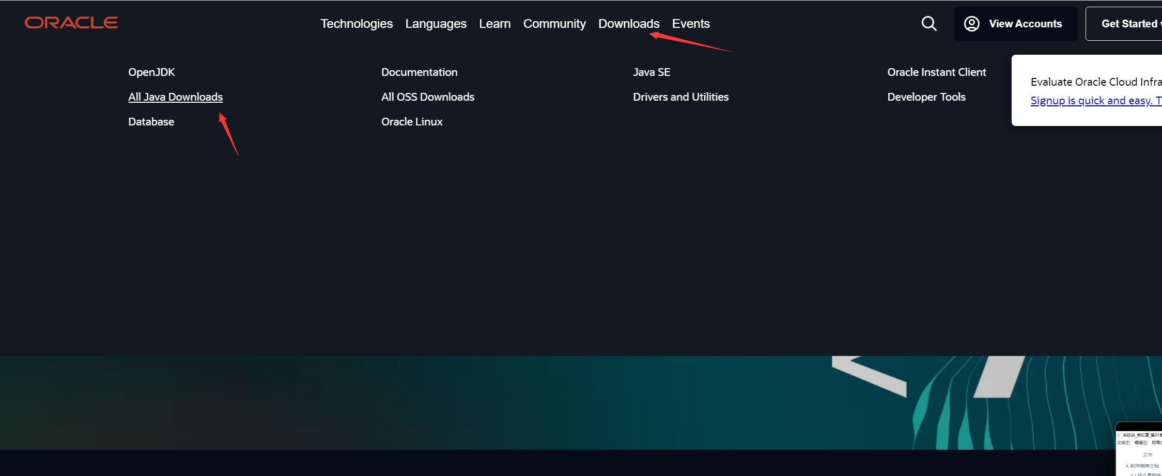Open the Languages menu

pyautogui.click(x=436, y=24)
